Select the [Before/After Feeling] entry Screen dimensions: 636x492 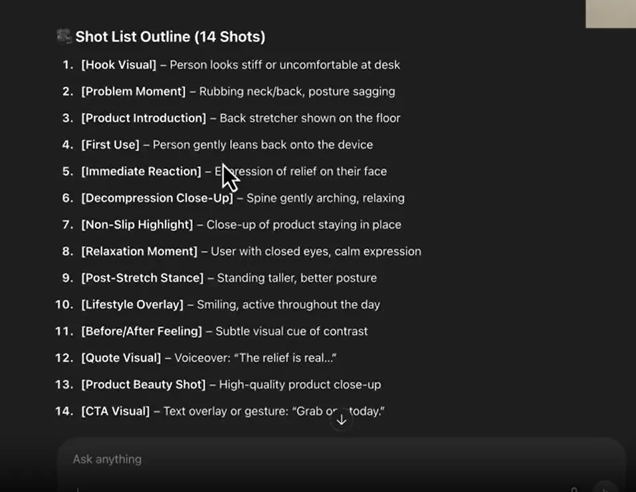211,331
